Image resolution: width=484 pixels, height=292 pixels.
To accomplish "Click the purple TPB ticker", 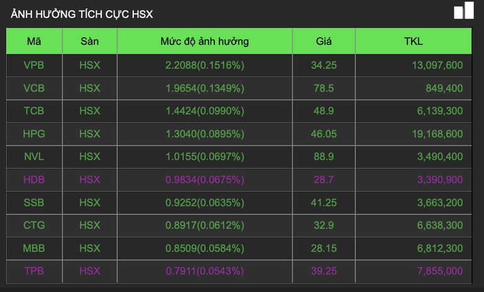I will [34, 271].
